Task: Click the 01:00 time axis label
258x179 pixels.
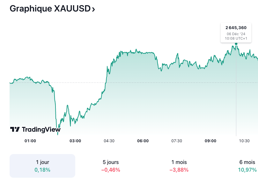Action: click(x=30, y=141)
